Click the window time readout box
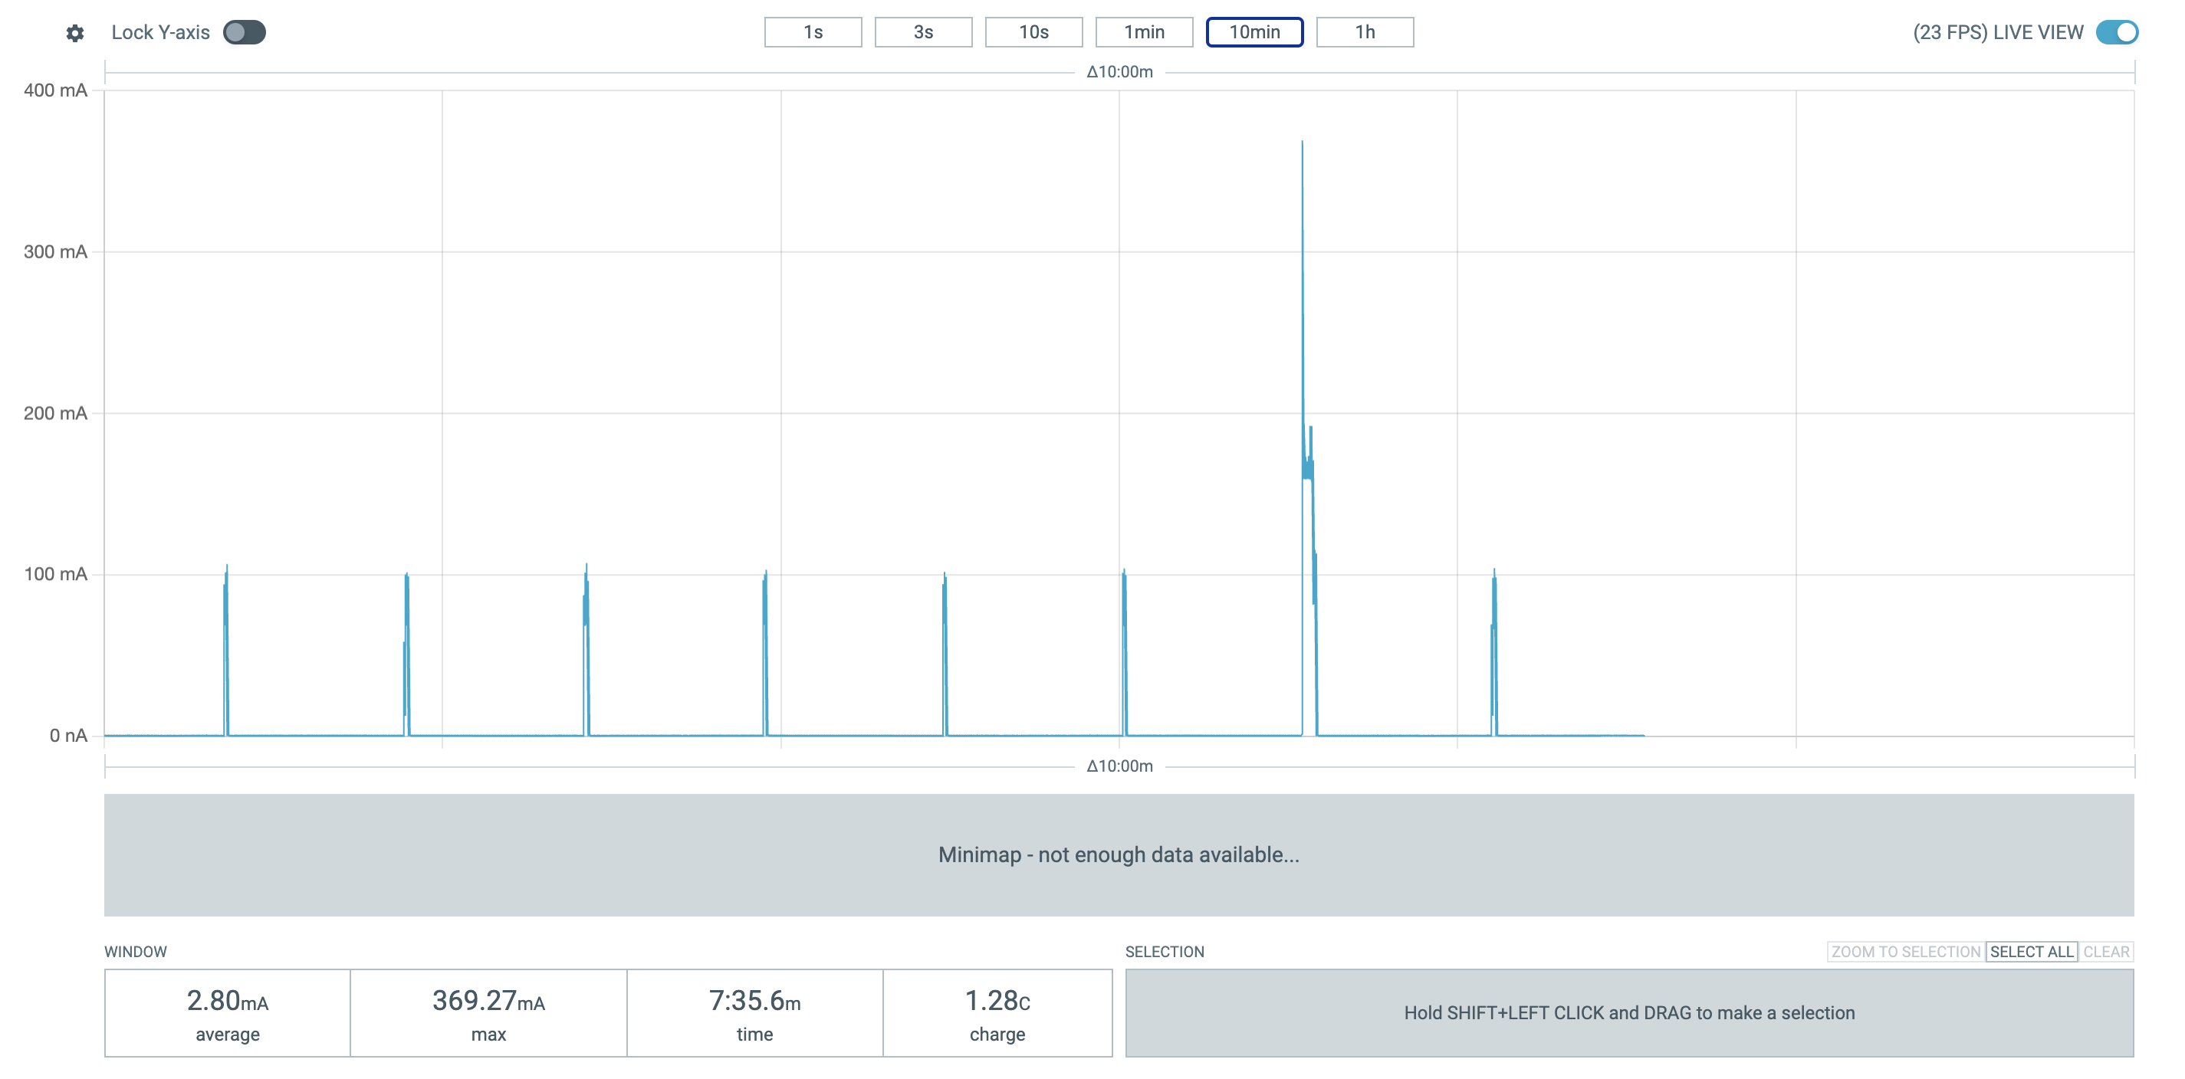 point(754,1013)
